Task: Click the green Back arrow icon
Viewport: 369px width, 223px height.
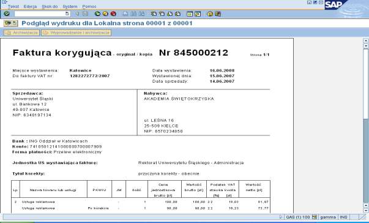Action: pyautogui.click(x=97, y=14)
